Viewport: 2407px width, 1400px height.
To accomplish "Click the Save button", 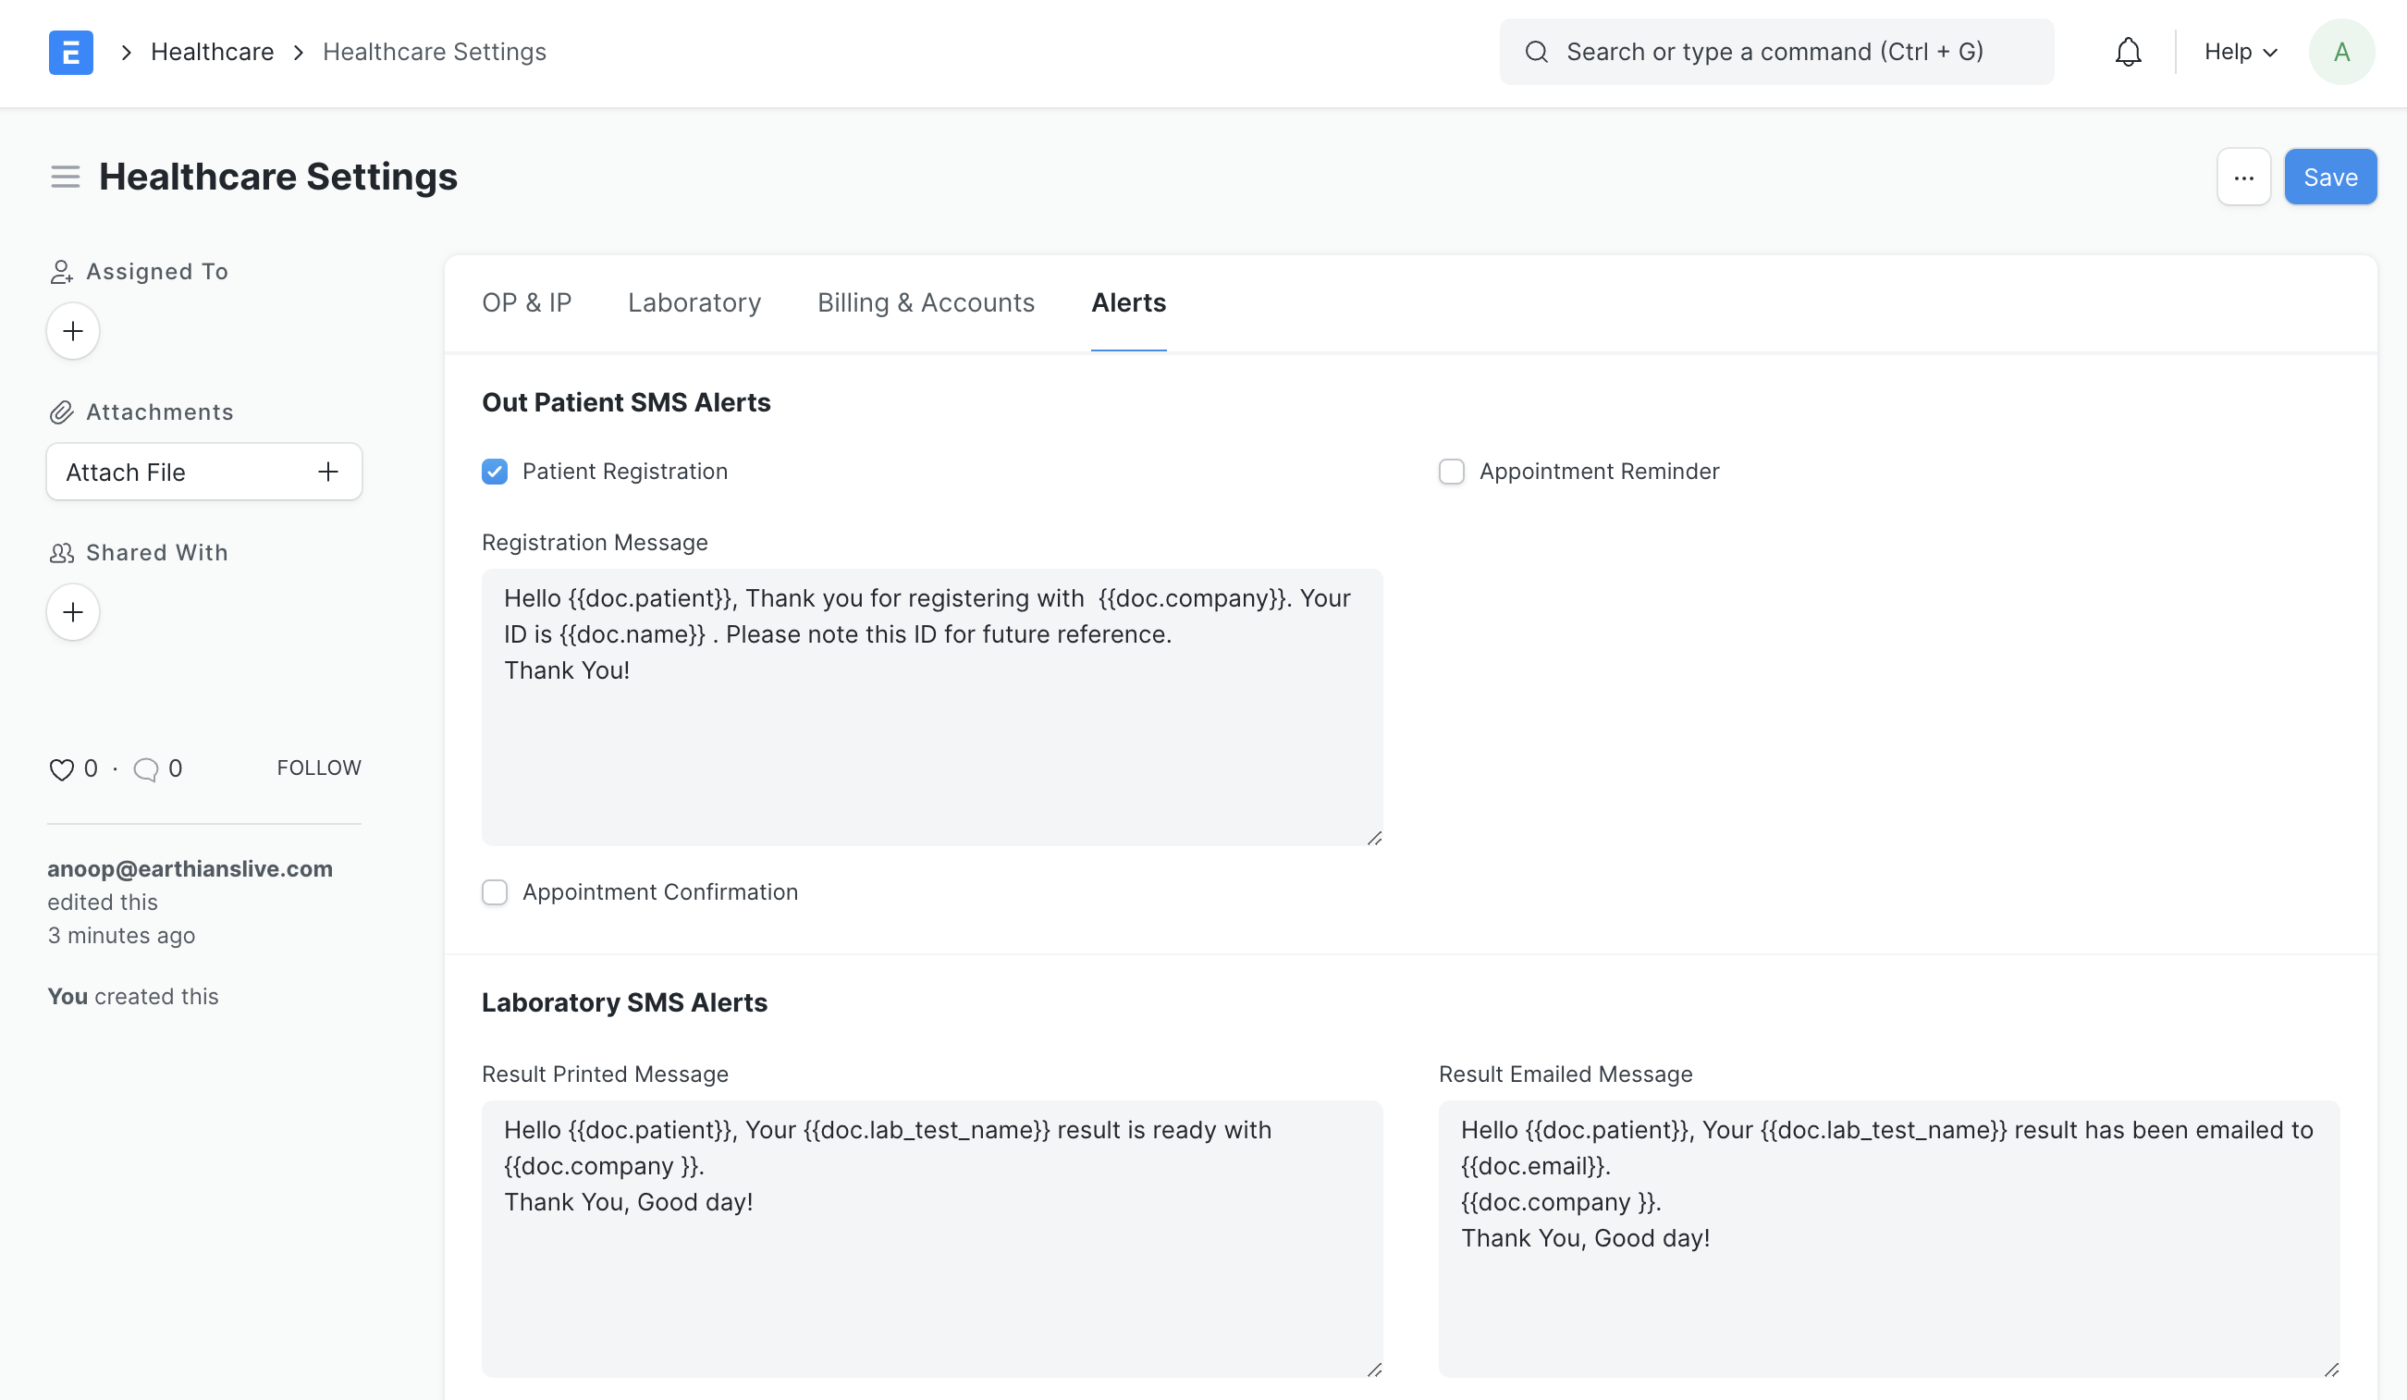I will pyautogui.click(x=2330, y=175).
